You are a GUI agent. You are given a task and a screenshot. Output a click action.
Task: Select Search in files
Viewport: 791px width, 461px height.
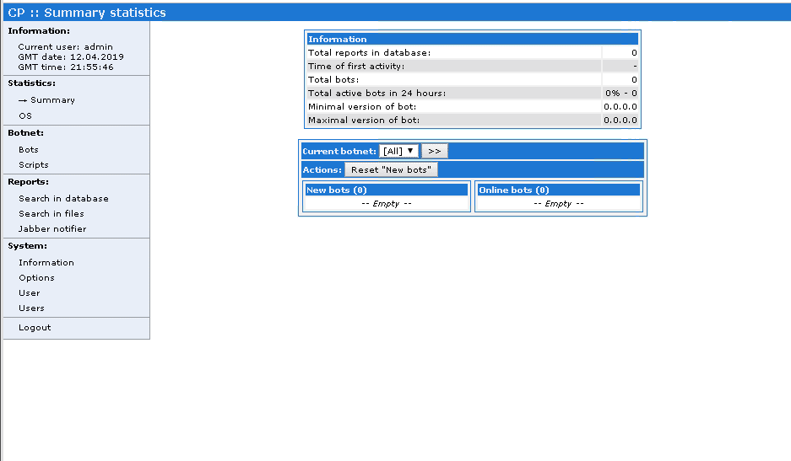click(x=51, y=214)
